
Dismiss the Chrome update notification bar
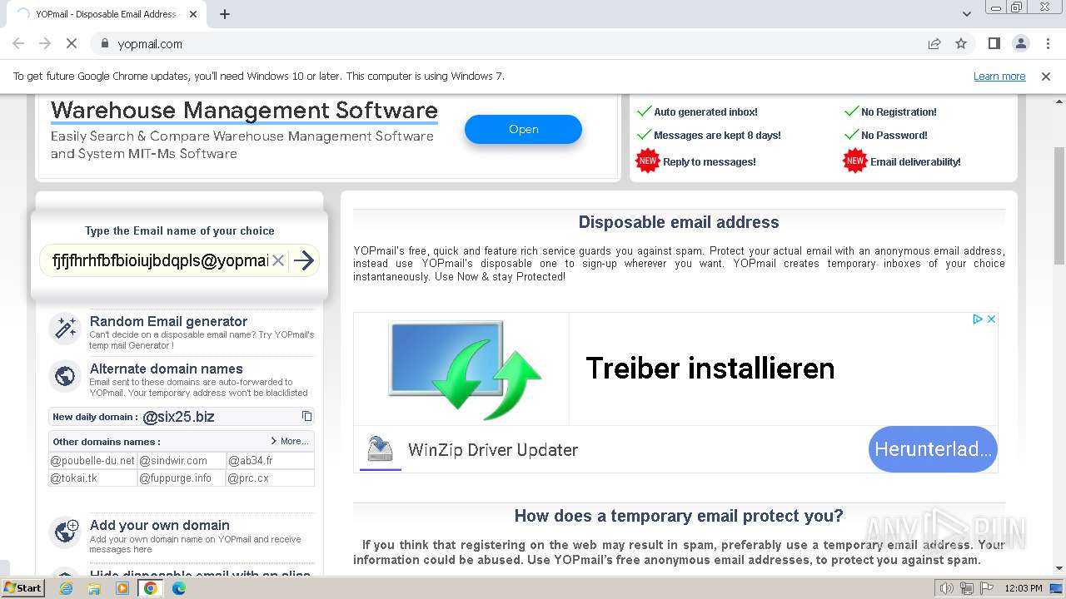1046,76
